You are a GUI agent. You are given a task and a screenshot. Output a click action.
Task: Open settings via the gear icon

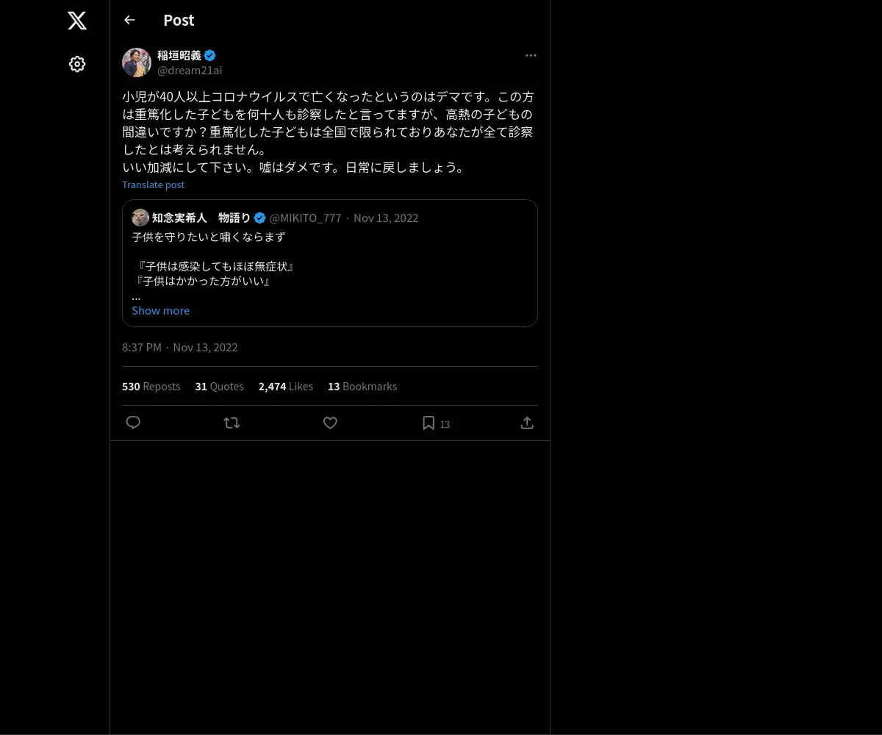pos(77,64)
